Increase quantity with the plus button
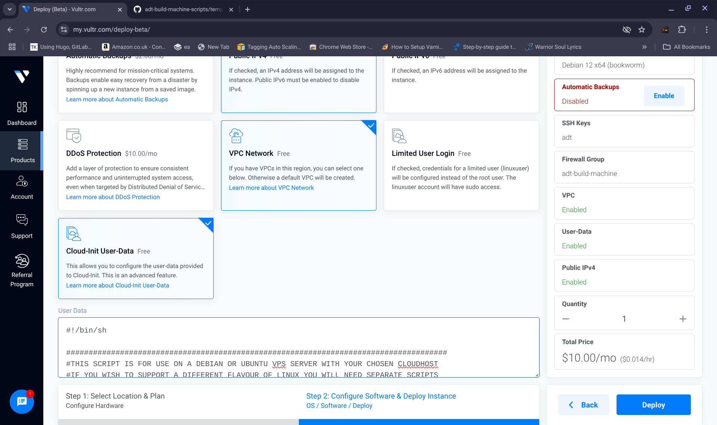Viewport: 717px width, 425px height. [683, 319]
